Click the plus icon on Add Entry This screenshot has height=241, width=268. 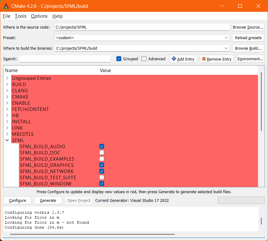click(174, 59)
